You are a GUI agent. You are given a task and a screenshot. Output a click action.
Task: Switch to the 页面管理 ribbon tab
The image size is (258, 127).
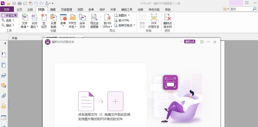tap(67, 10)
